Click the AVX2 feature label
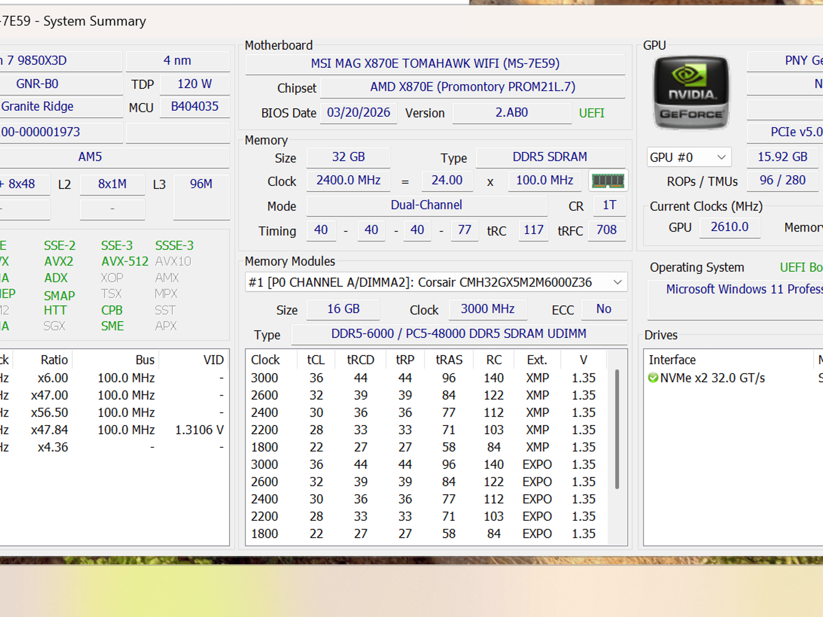 pos(59,262)
